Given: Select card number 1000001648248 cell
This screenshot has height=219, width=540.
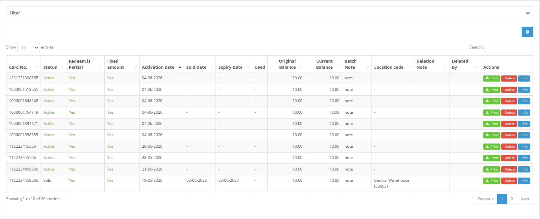Looking at the screenshot, I should 24,101.
